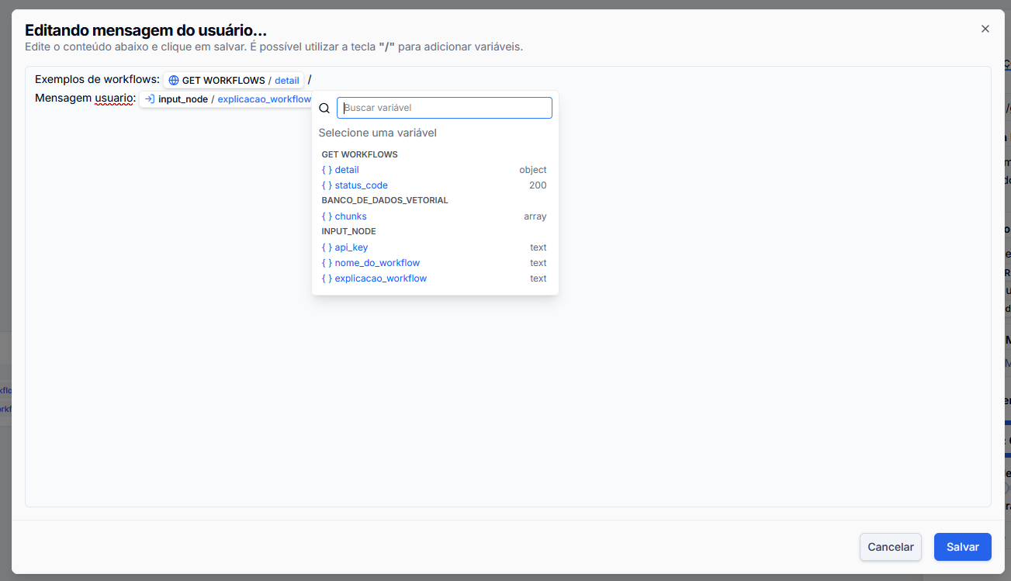This screenshot has height=581, width=1011.
Task: Select the api_key variable under INPUT_NODE
Action: (351, 247)
